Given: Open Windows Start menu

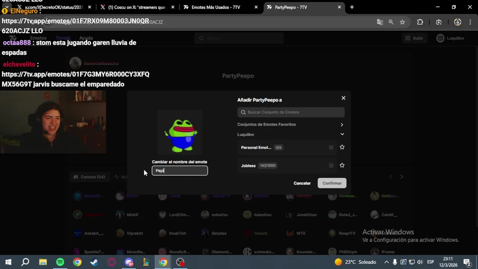Looking at the screenshot, I should tap(8, 262).
